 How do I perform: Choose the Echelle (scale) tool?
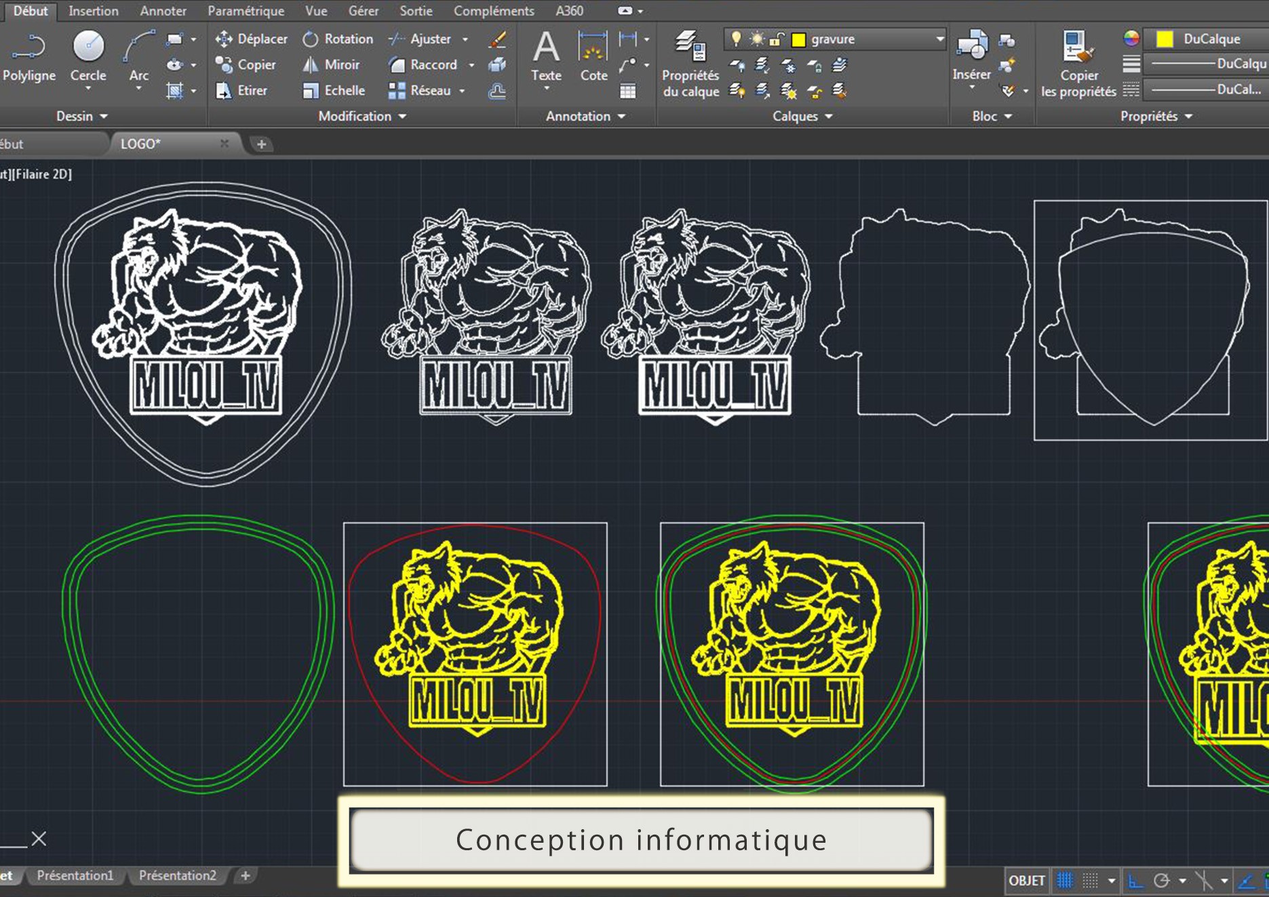coord(334,90)
